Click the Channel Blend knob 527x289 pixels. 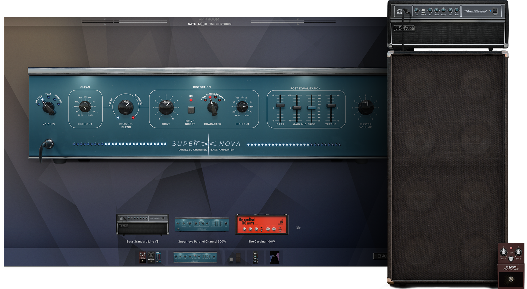click(x=126, y=107)
